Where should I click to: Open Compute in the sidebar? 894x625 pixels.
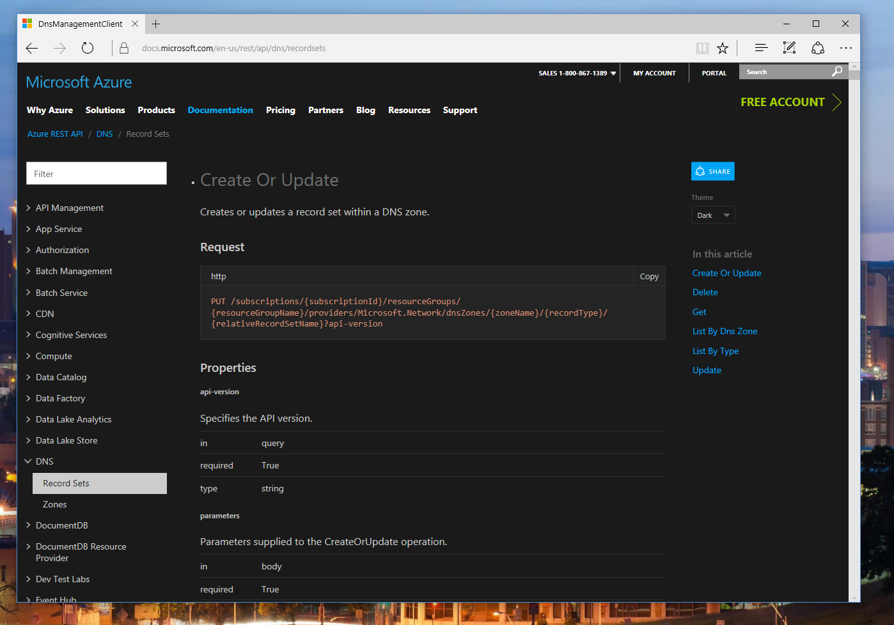54,356
